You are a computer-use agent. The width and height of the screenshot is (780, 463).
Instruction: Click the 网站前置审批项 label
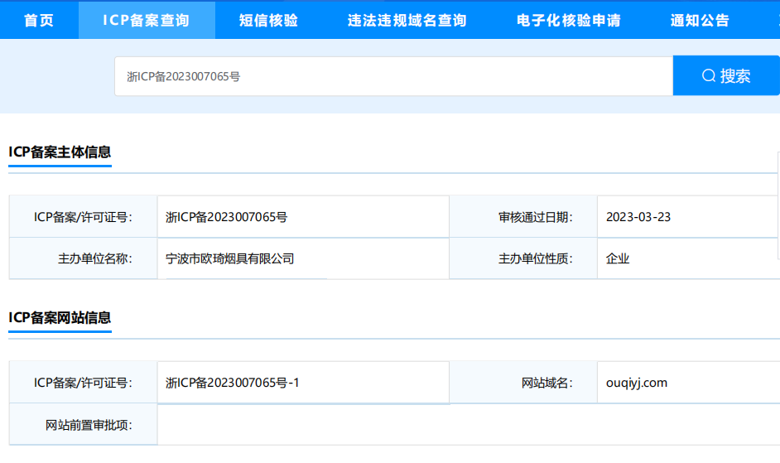(89, 425)
